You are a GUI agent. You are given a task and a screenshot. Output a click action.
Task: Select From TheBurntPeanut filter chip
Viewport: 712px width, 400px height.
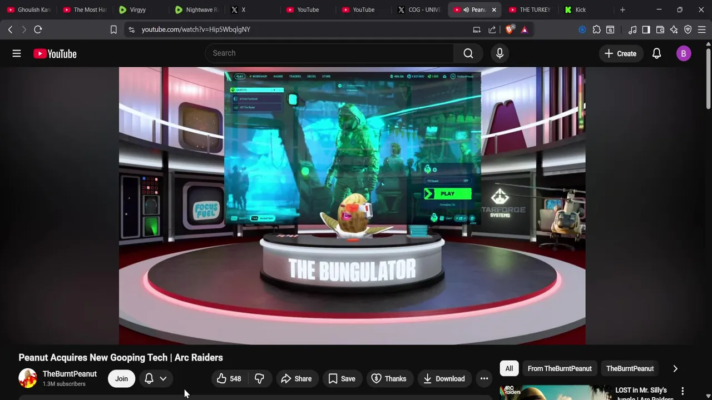(x=560, y=368)
